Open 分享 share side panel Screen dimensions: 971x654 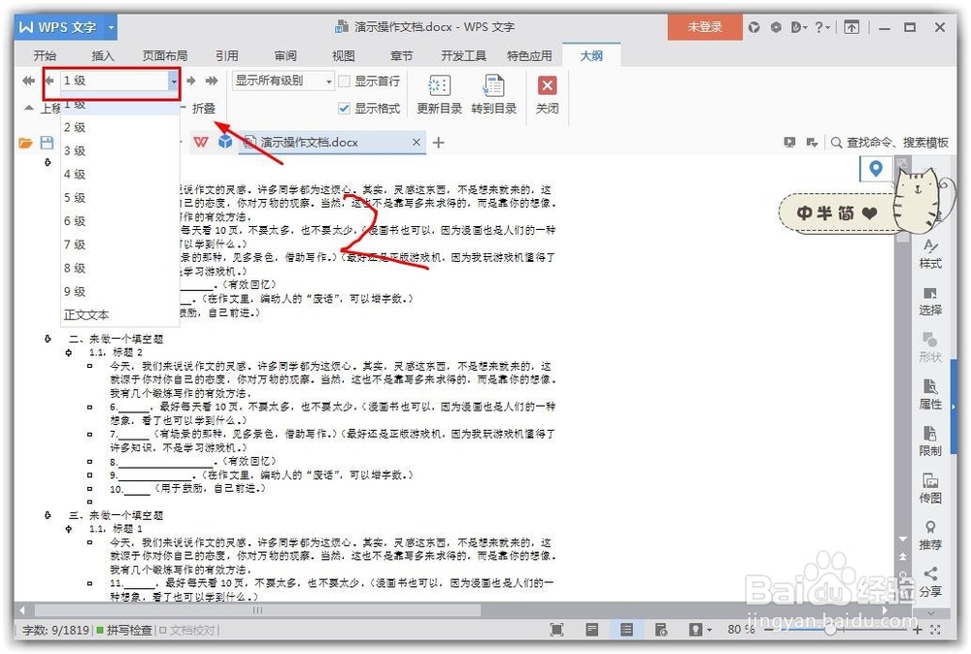[x=929, y=581]
